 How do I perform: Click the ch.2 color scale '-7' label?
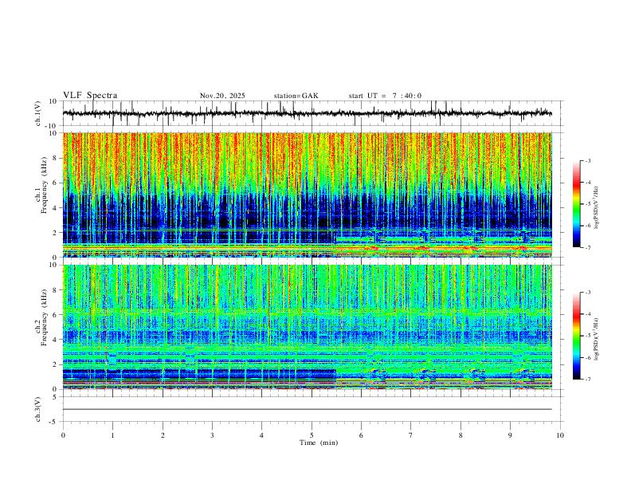click(x=587, y=379)
